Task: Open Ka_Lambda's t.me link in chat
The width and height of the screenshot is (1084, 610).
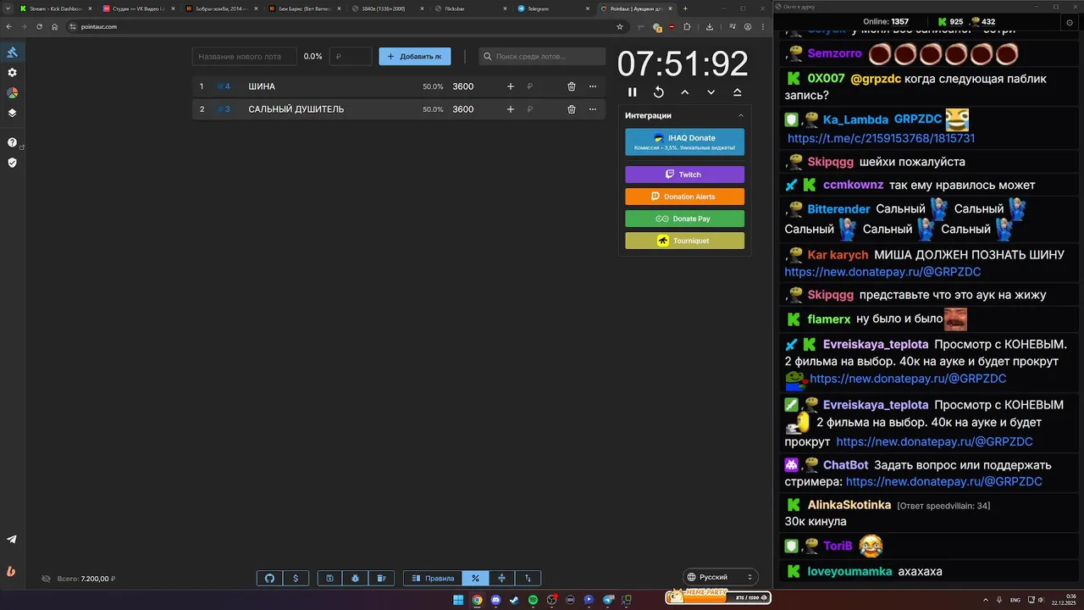Action: pyautogui.click(x=881, y=138)
